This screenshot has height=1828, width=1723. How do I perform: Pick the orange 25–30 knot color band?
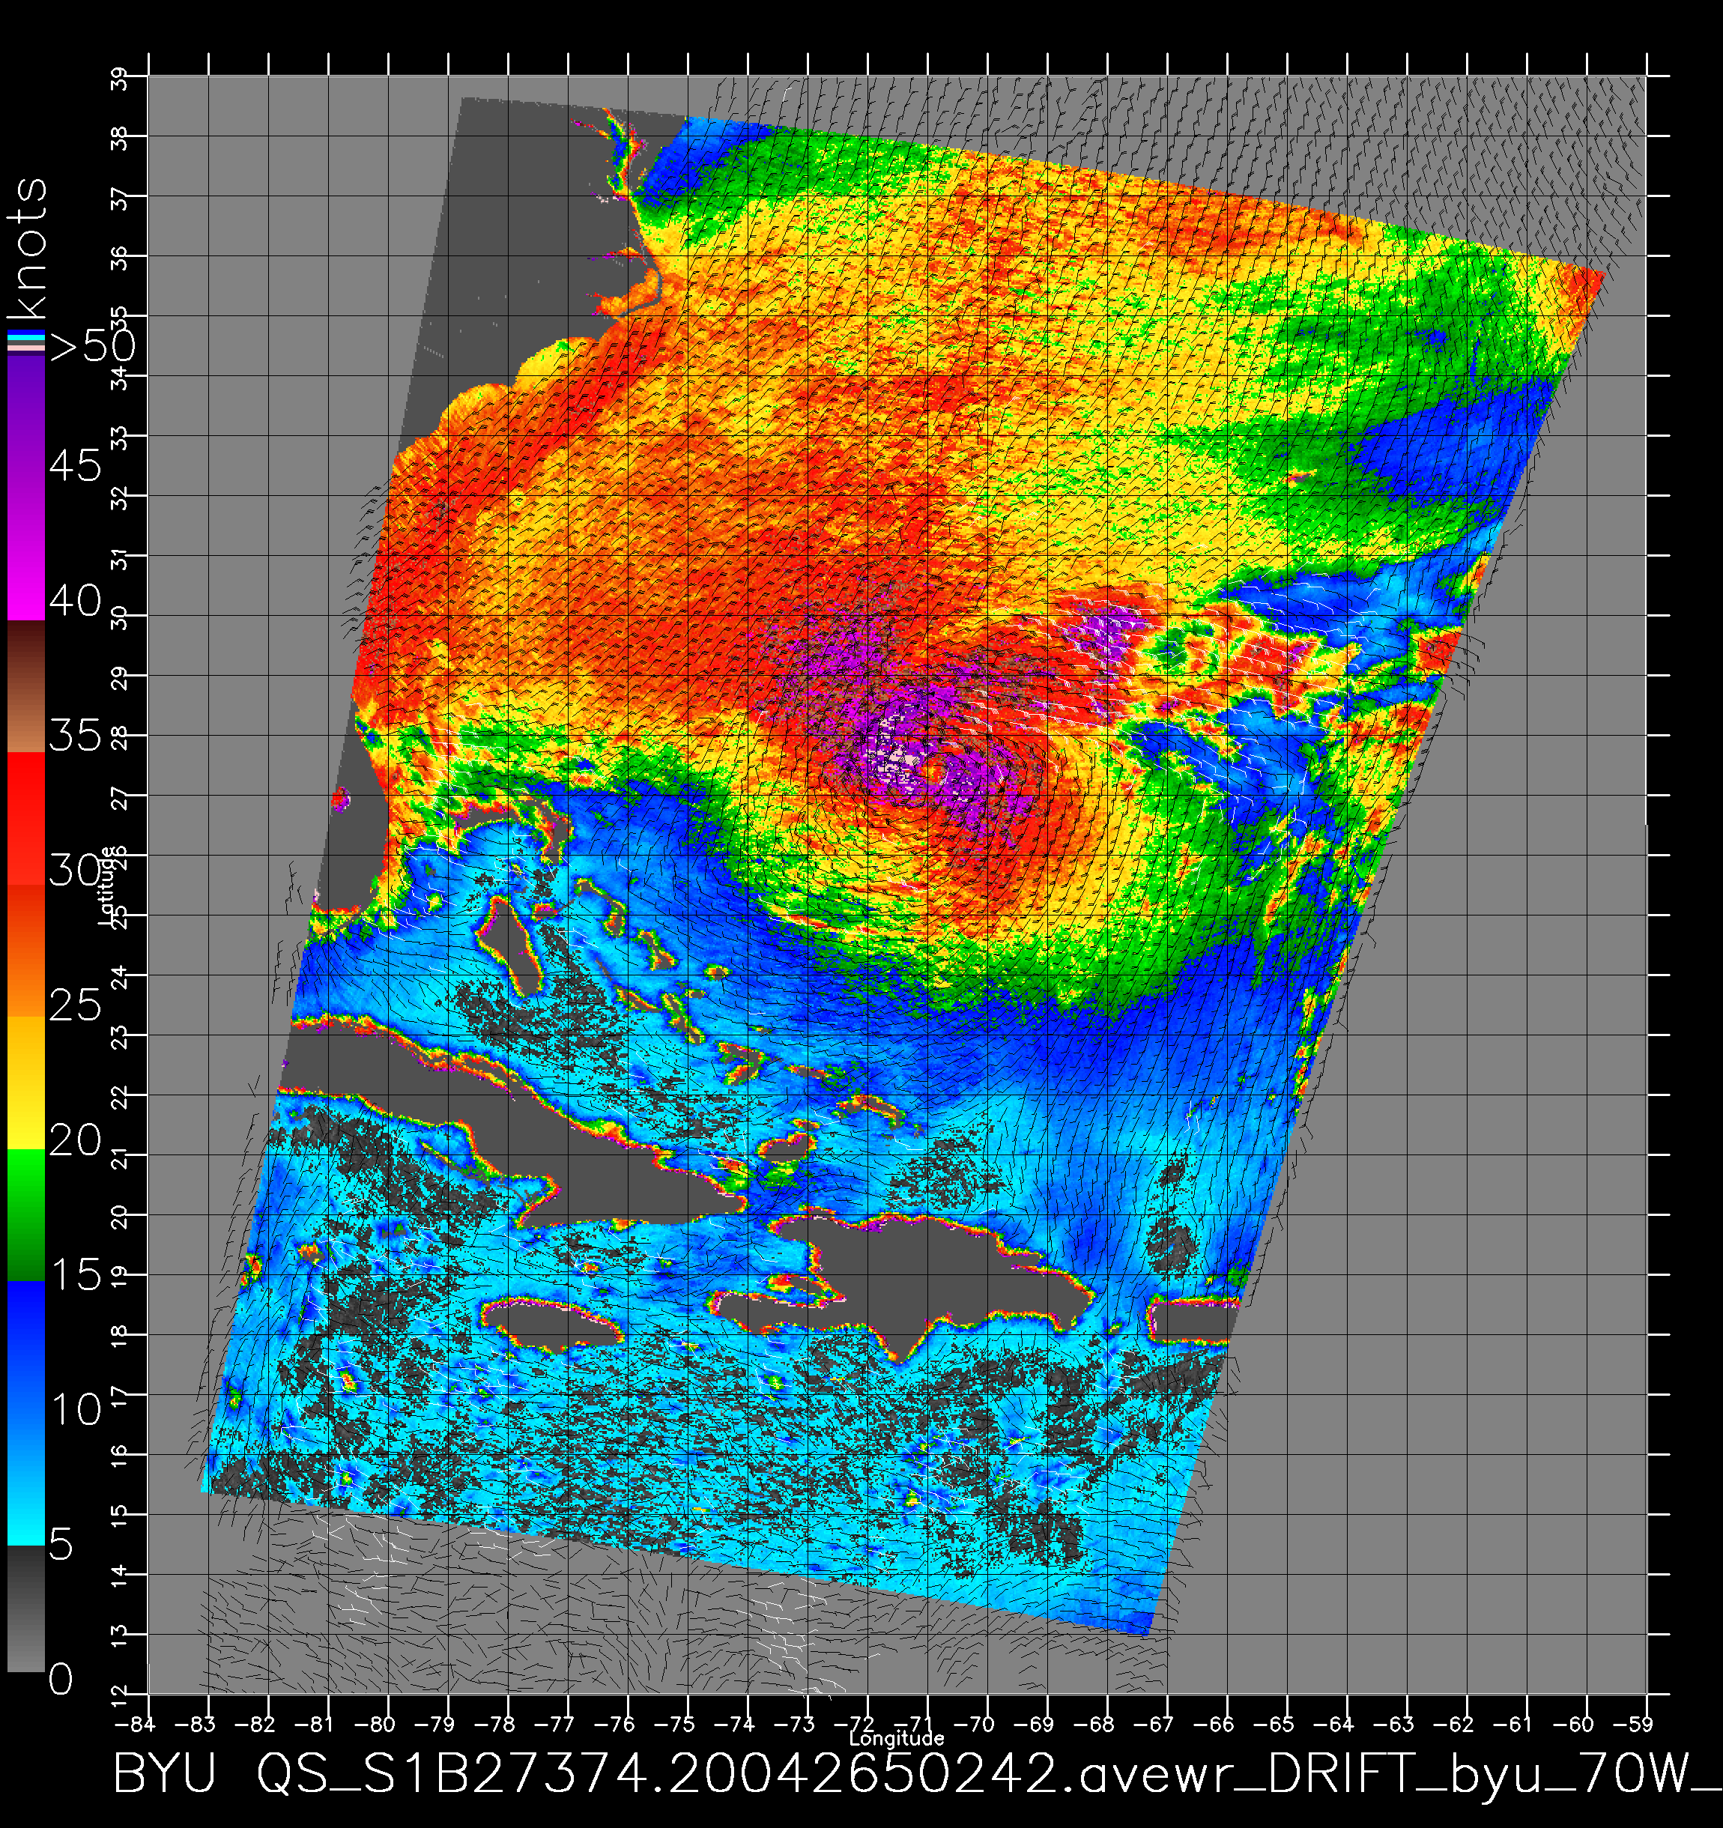tap(25, 951)
